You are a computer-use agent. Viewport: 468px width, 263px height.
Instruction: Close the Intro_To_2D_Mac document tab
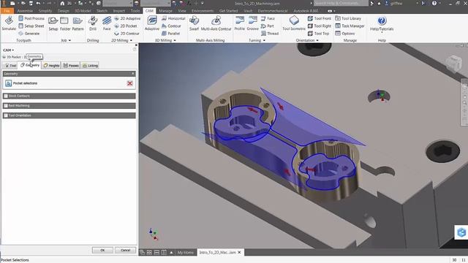[x=239, y=252]
